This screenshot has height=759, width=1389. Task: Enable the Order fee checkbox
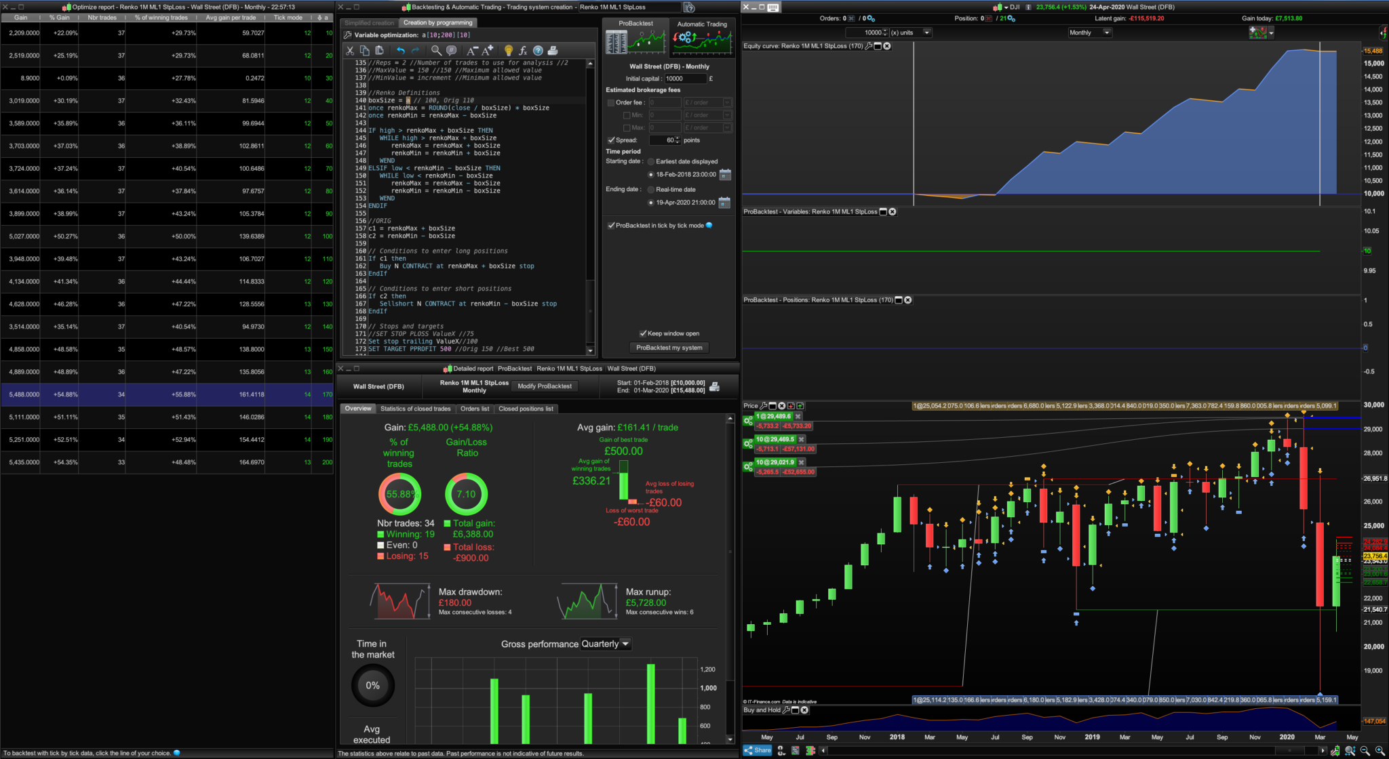click(x=611, y=102)
